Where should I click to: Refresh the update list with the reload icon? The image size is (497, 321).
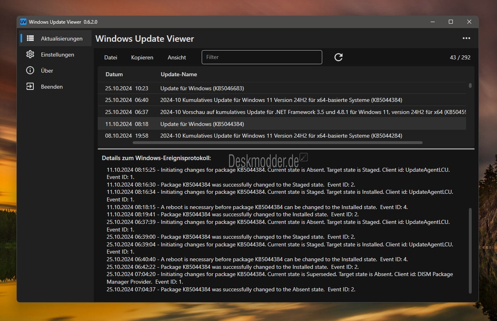tap(339, 57)
